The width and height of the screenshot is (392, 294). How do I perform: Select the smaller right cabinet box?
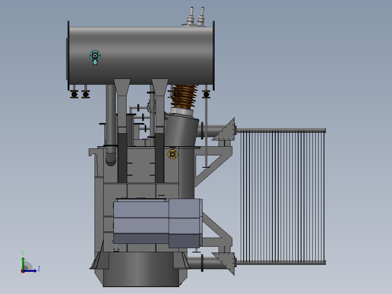(185, 223)
